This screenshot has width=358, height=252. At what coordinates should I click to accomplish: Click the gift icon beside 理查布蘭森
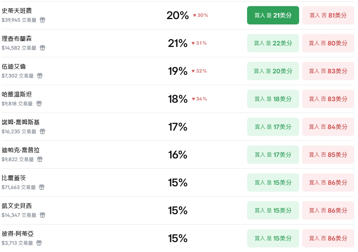point(42,48)
